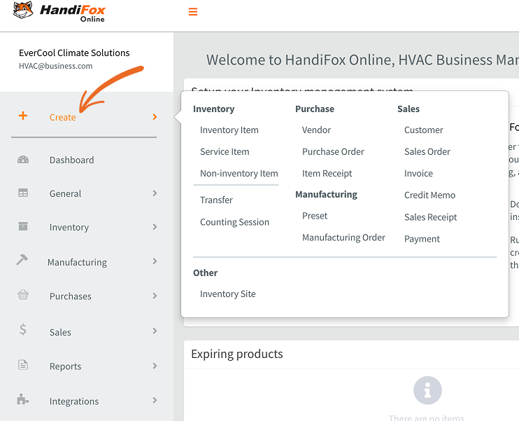519x421 pixels.
Task: Start a new Transfer
Action: [216, 200]
